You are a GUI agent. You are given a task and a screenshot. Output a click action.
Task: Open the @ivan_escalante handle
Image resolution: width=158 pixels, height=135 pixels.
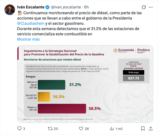(66, 7)
